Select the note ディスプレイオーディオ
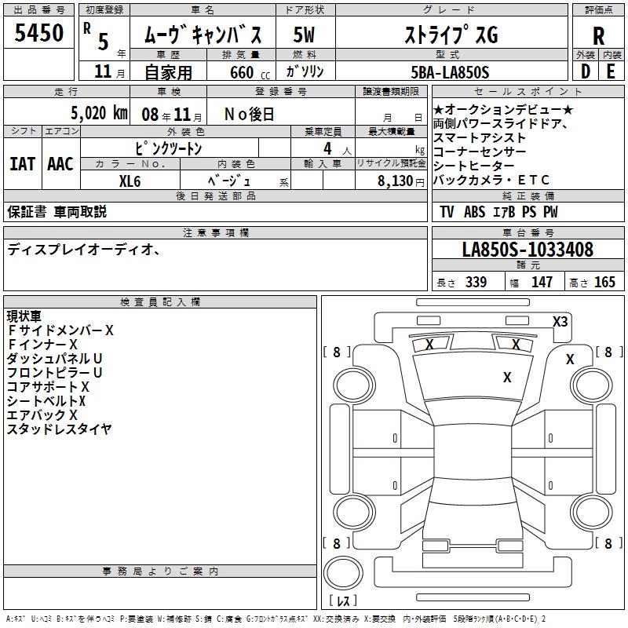 click(81, 250)
